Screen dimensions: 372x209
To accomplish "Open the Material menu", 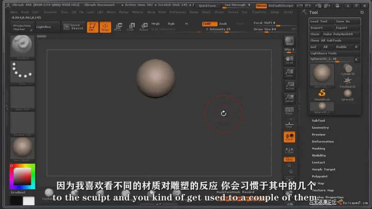I will tap(137, 12).
